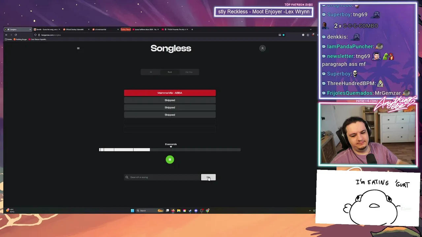
Task: Click ThreeHundredBPM's name in chat
Action: (351, 83)
